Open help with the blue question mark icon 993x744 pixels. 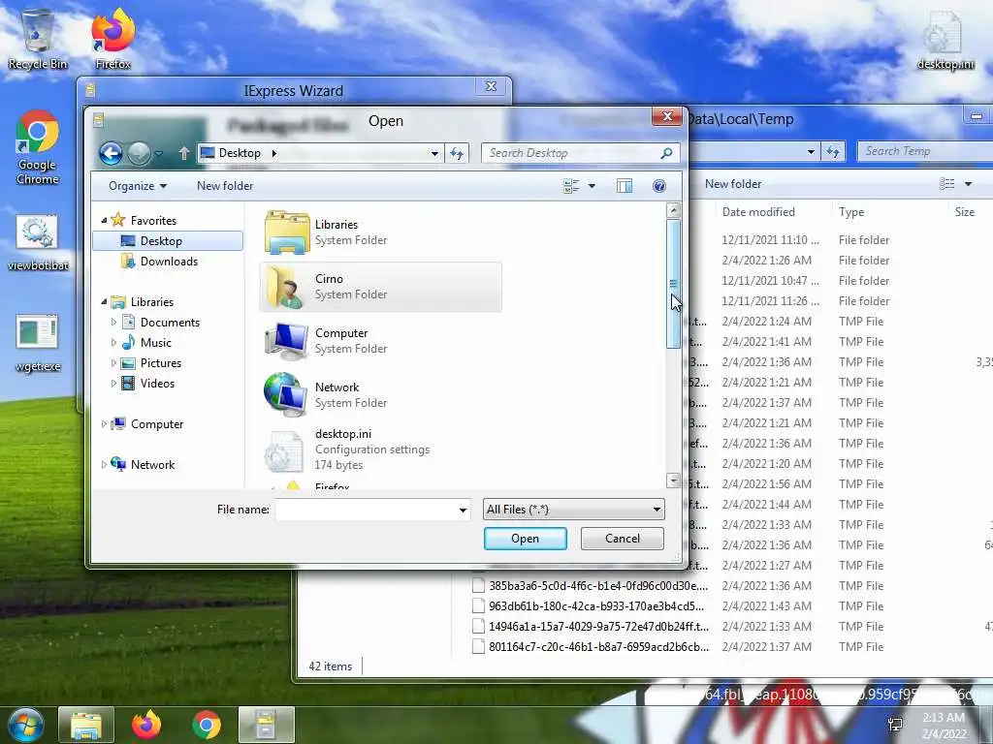[x=659, y=186]
